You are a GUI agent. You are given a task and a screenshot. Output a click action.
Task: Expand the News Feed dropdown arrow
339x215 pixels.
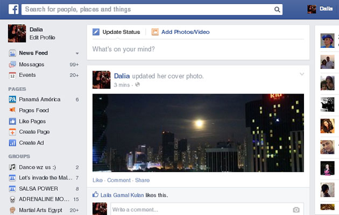point(77,54)
